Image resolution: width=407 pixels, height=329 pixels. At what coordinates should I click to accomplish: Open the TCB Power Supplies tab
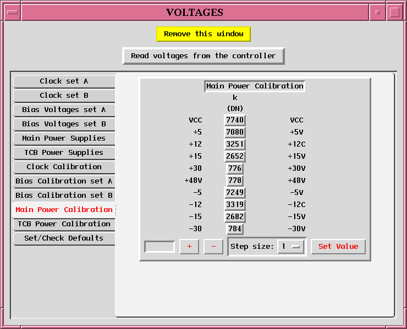64,153
